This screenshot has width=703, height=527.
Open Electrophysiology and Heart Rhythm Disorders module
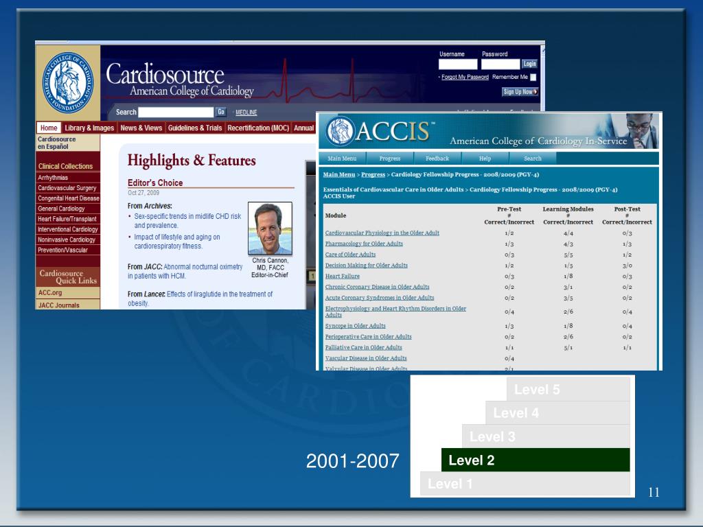point(395,312)
